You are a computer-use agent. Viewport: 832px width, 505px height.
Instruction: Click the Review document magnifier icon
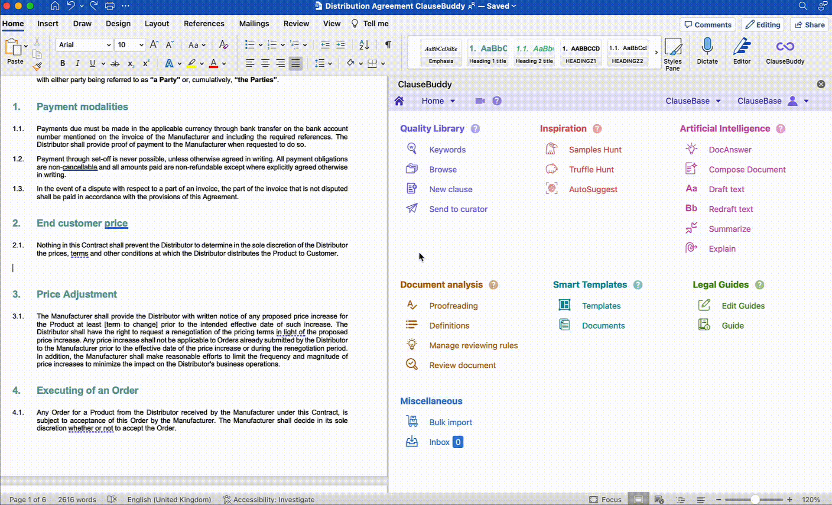[412, 365]
